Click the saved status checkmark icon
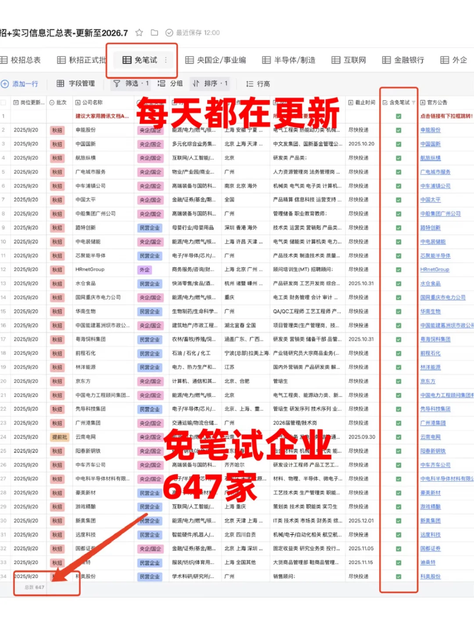The width and height of the screenshot is (474, 621). [169, 32]
